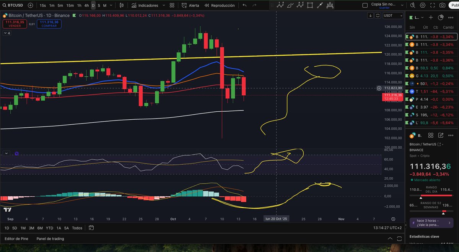Undo the last chart action
The width and height of the screenshot is (459, 252).
click(x=245, y=6)
